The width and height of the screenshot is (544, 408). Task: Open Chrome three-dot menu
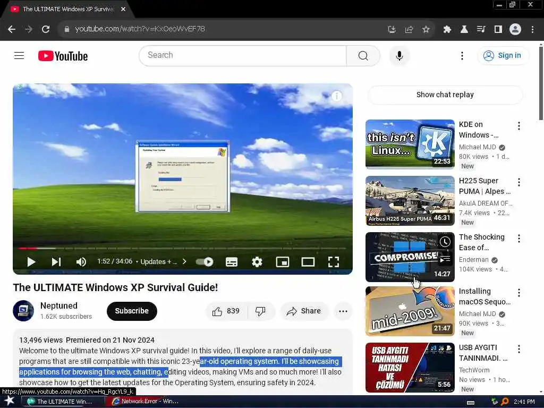click(532, 30)
